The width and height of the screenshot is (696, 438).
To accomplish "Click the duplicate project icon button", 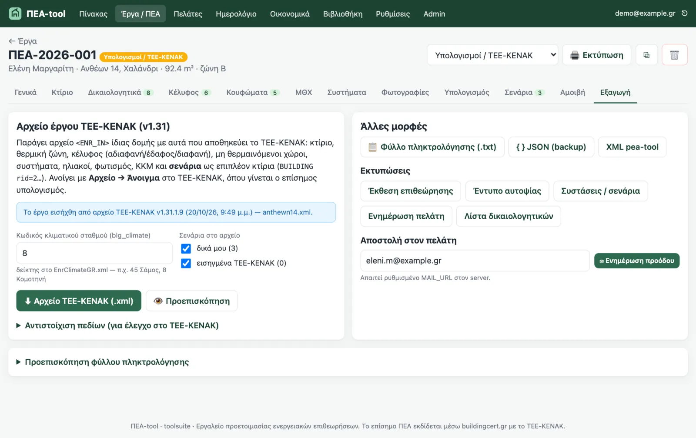I will [646, 55].
